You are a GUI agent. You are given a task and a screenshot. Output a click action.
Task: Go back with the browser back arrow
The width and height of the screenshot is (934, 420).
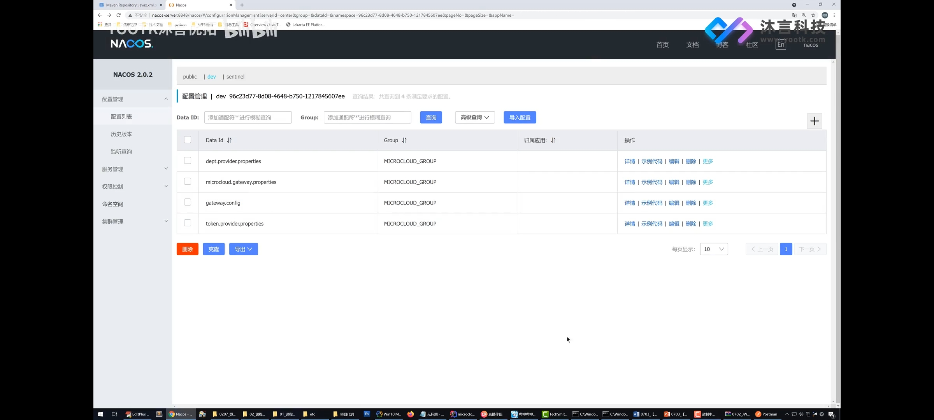coord(100,15)
